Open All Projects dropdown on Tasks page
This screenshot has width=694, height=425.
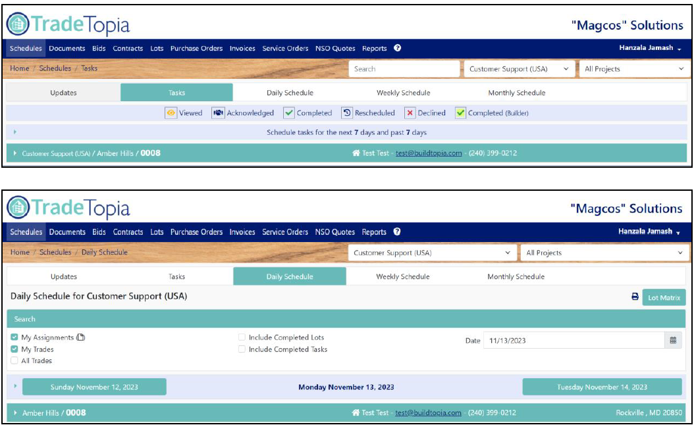634,69
